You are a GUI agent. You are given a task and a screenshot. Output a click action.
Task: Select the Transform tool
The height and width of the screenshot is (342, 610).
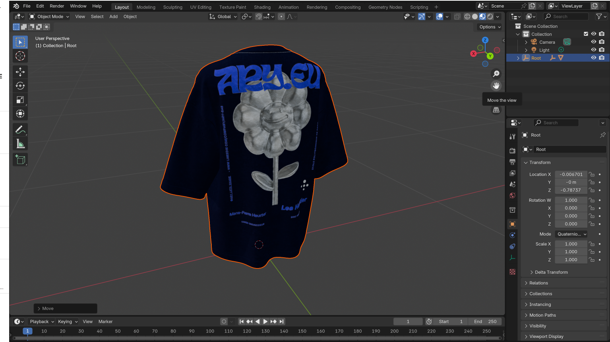[x=20, y=114]
